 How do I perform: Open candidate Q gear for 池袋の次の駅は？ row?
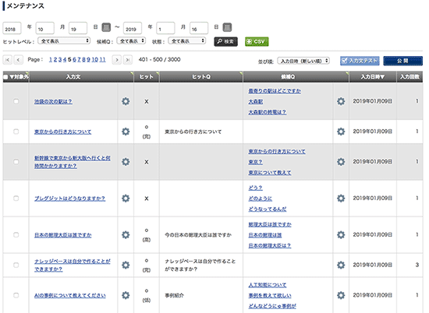point(341,101)
